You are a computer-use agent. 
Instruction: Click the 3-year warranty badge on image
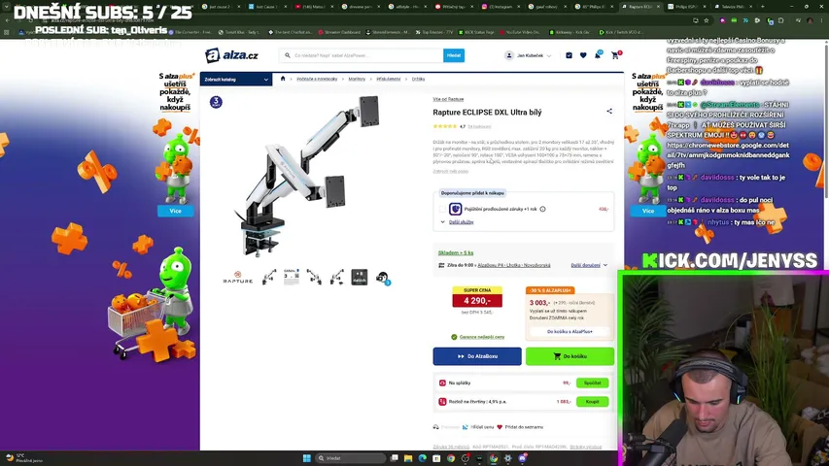(x=216, y=101)
